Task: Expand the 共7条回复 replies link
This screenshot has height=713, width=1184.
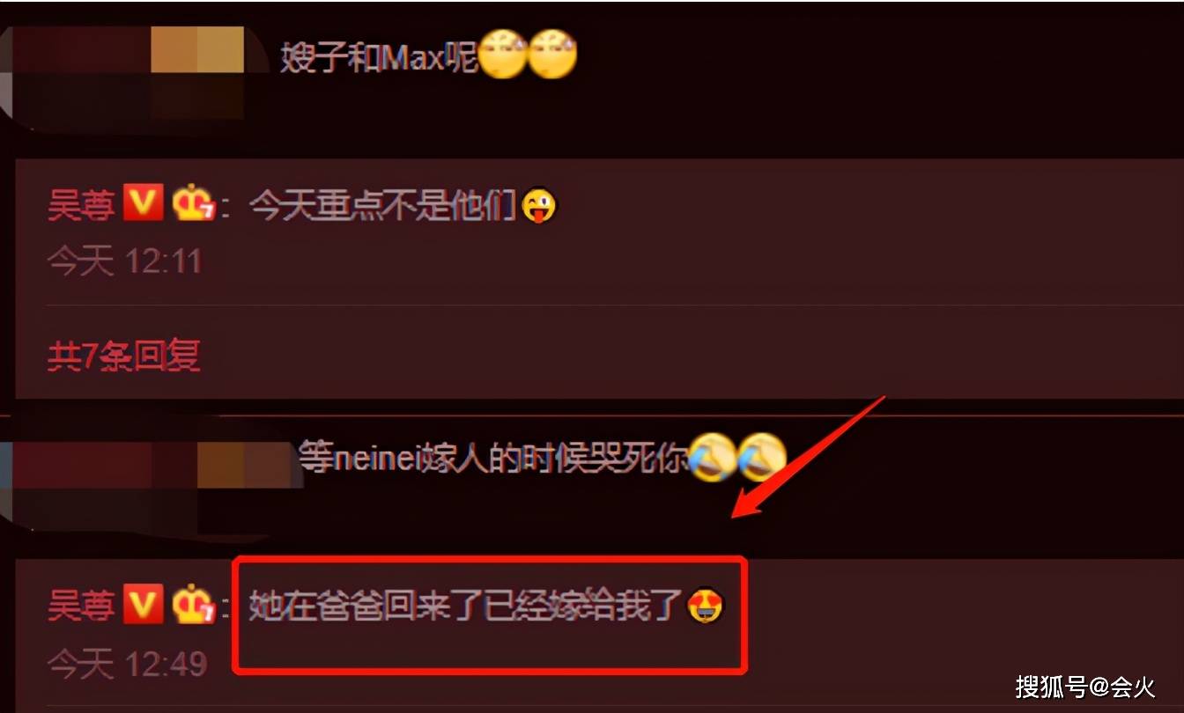Action: point(123,356)
